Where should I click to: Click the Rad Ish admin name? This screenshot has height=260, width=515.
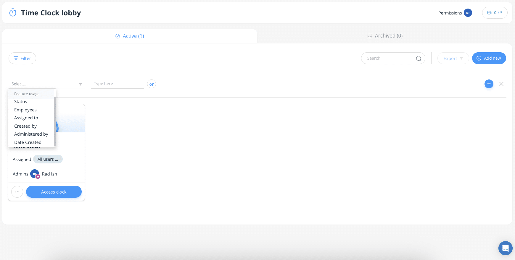tap(49, 174)
